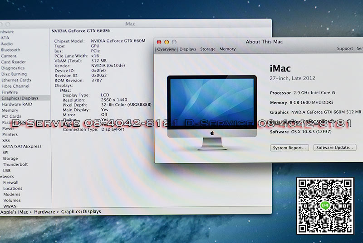Switch to the Memory tab
The height and width of the screenshot is (243, 363).
[x=228, y=49]
